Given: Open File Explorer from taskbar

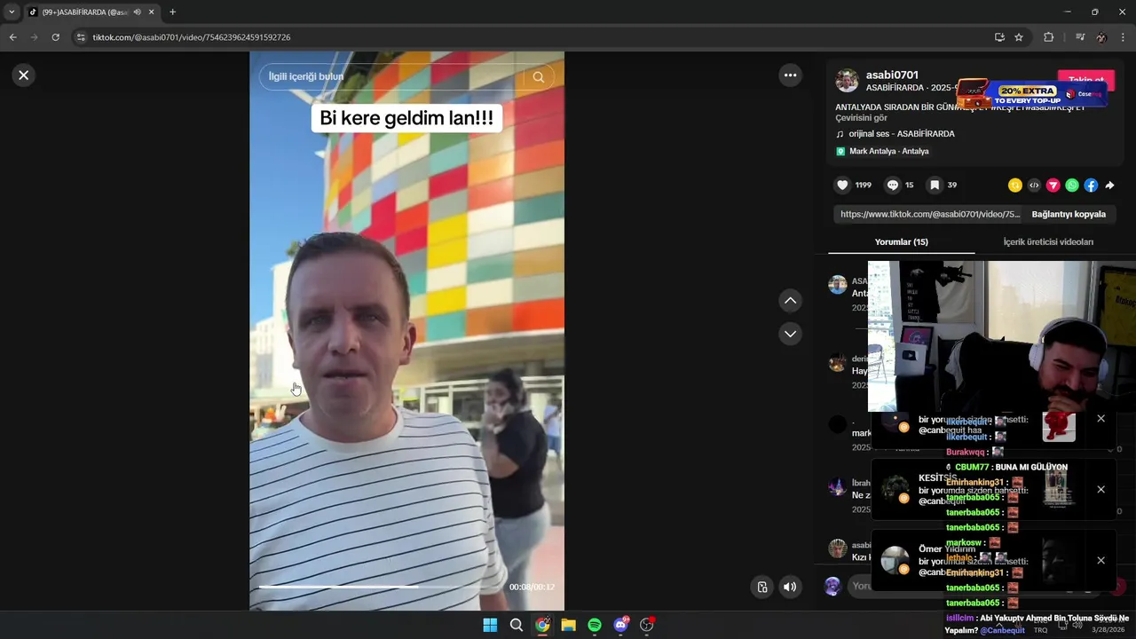Looking at the screenshot, I should pyautogui.click(x=569, y=625).
